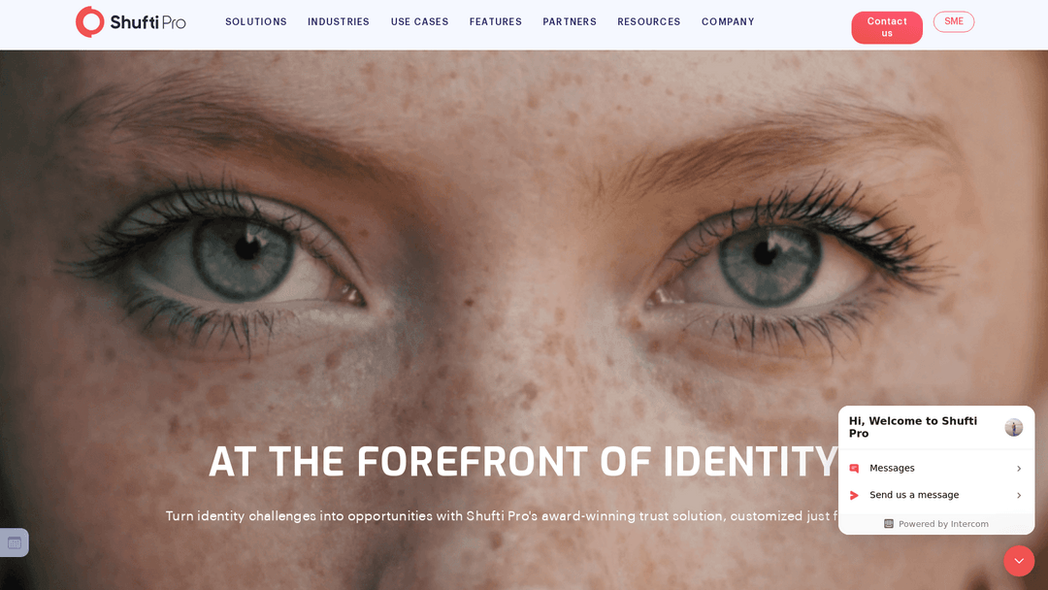Image resolution: width=1048 pixels, height=590 pixels.
Task: Open the Industries menu
Action: (339, 22)
